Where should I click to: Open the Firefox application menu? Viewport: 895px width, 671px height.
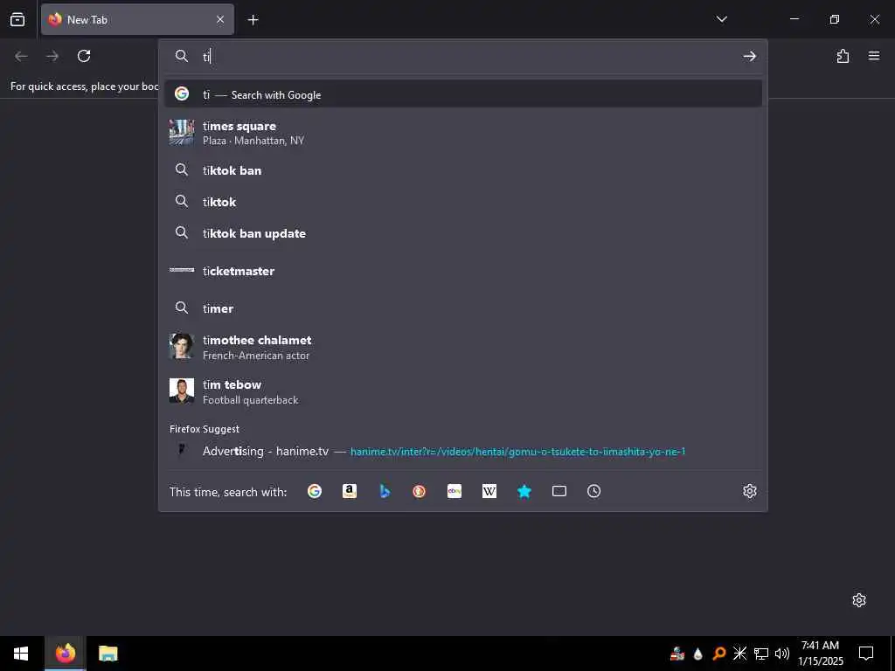(874, 56)
